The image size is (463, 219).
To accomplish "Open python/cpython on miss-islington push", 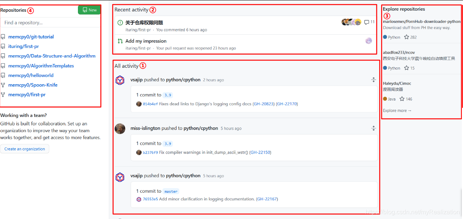I will (x=201, y=128).
